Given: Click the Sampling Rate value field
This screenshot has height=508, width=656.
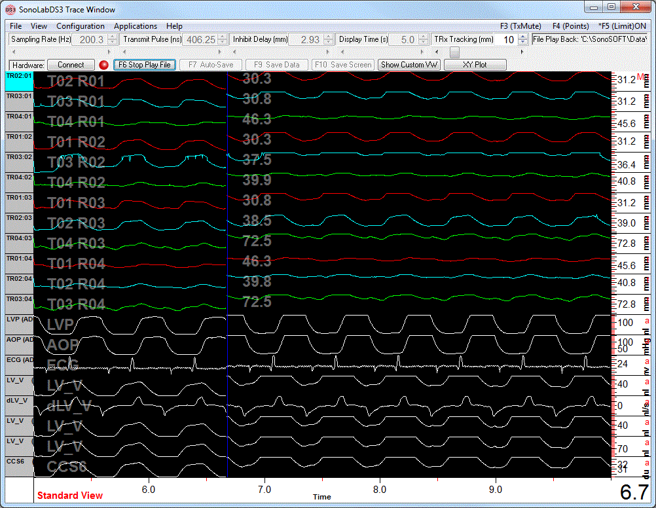Looking at the screenshot, I should pyautogui.click(x=90, y=40).
